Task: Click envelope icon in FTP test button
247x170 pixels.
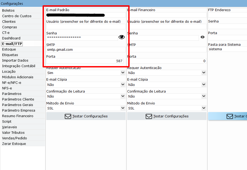Action: 230,116
